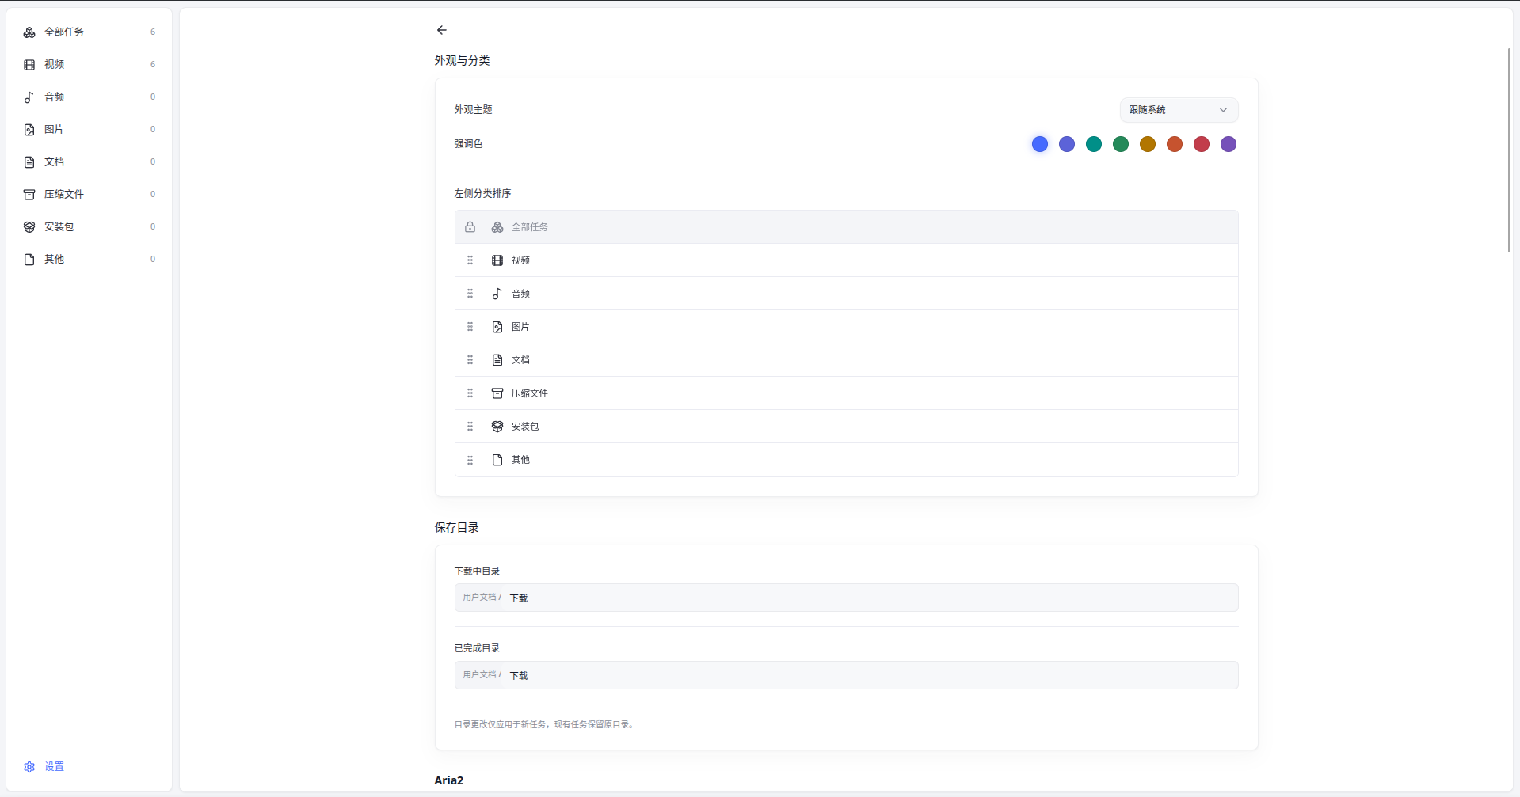Open 安装包 category in sidebar
The image size is (1520, 797).
(89, 227)
